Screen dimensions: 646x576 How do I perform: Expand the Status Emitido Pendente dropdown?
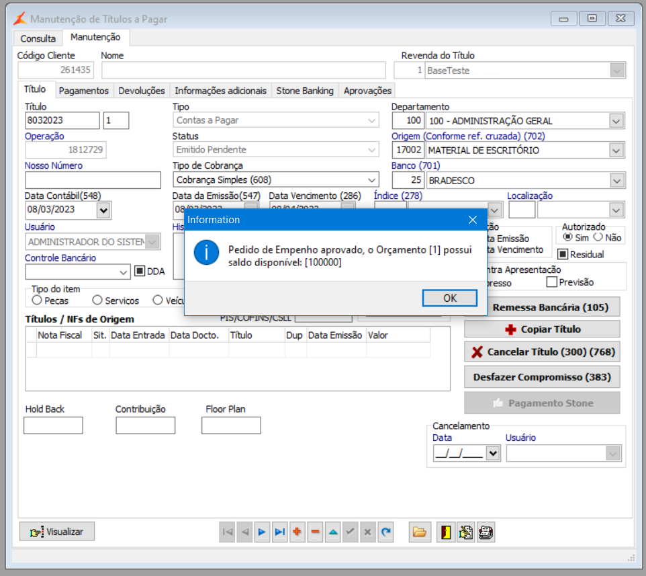[x=371, y=150]
